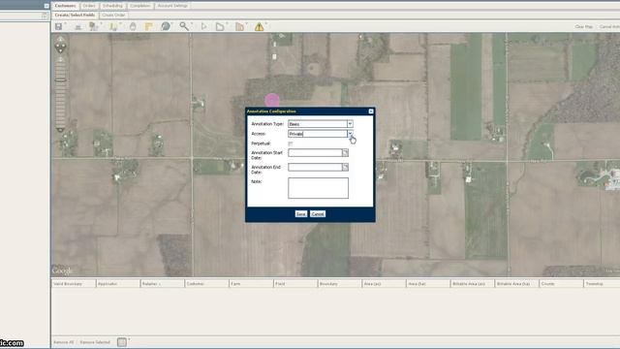Click the magnifying glass search tool
The height and width of the screenshot is (349, 620).
(184, 26)
